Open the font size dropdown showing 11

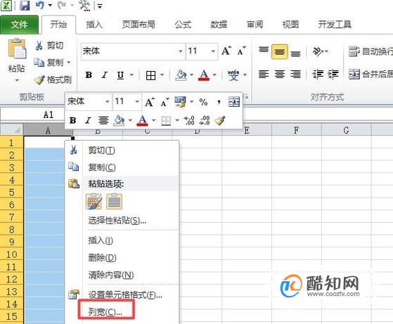202,51
